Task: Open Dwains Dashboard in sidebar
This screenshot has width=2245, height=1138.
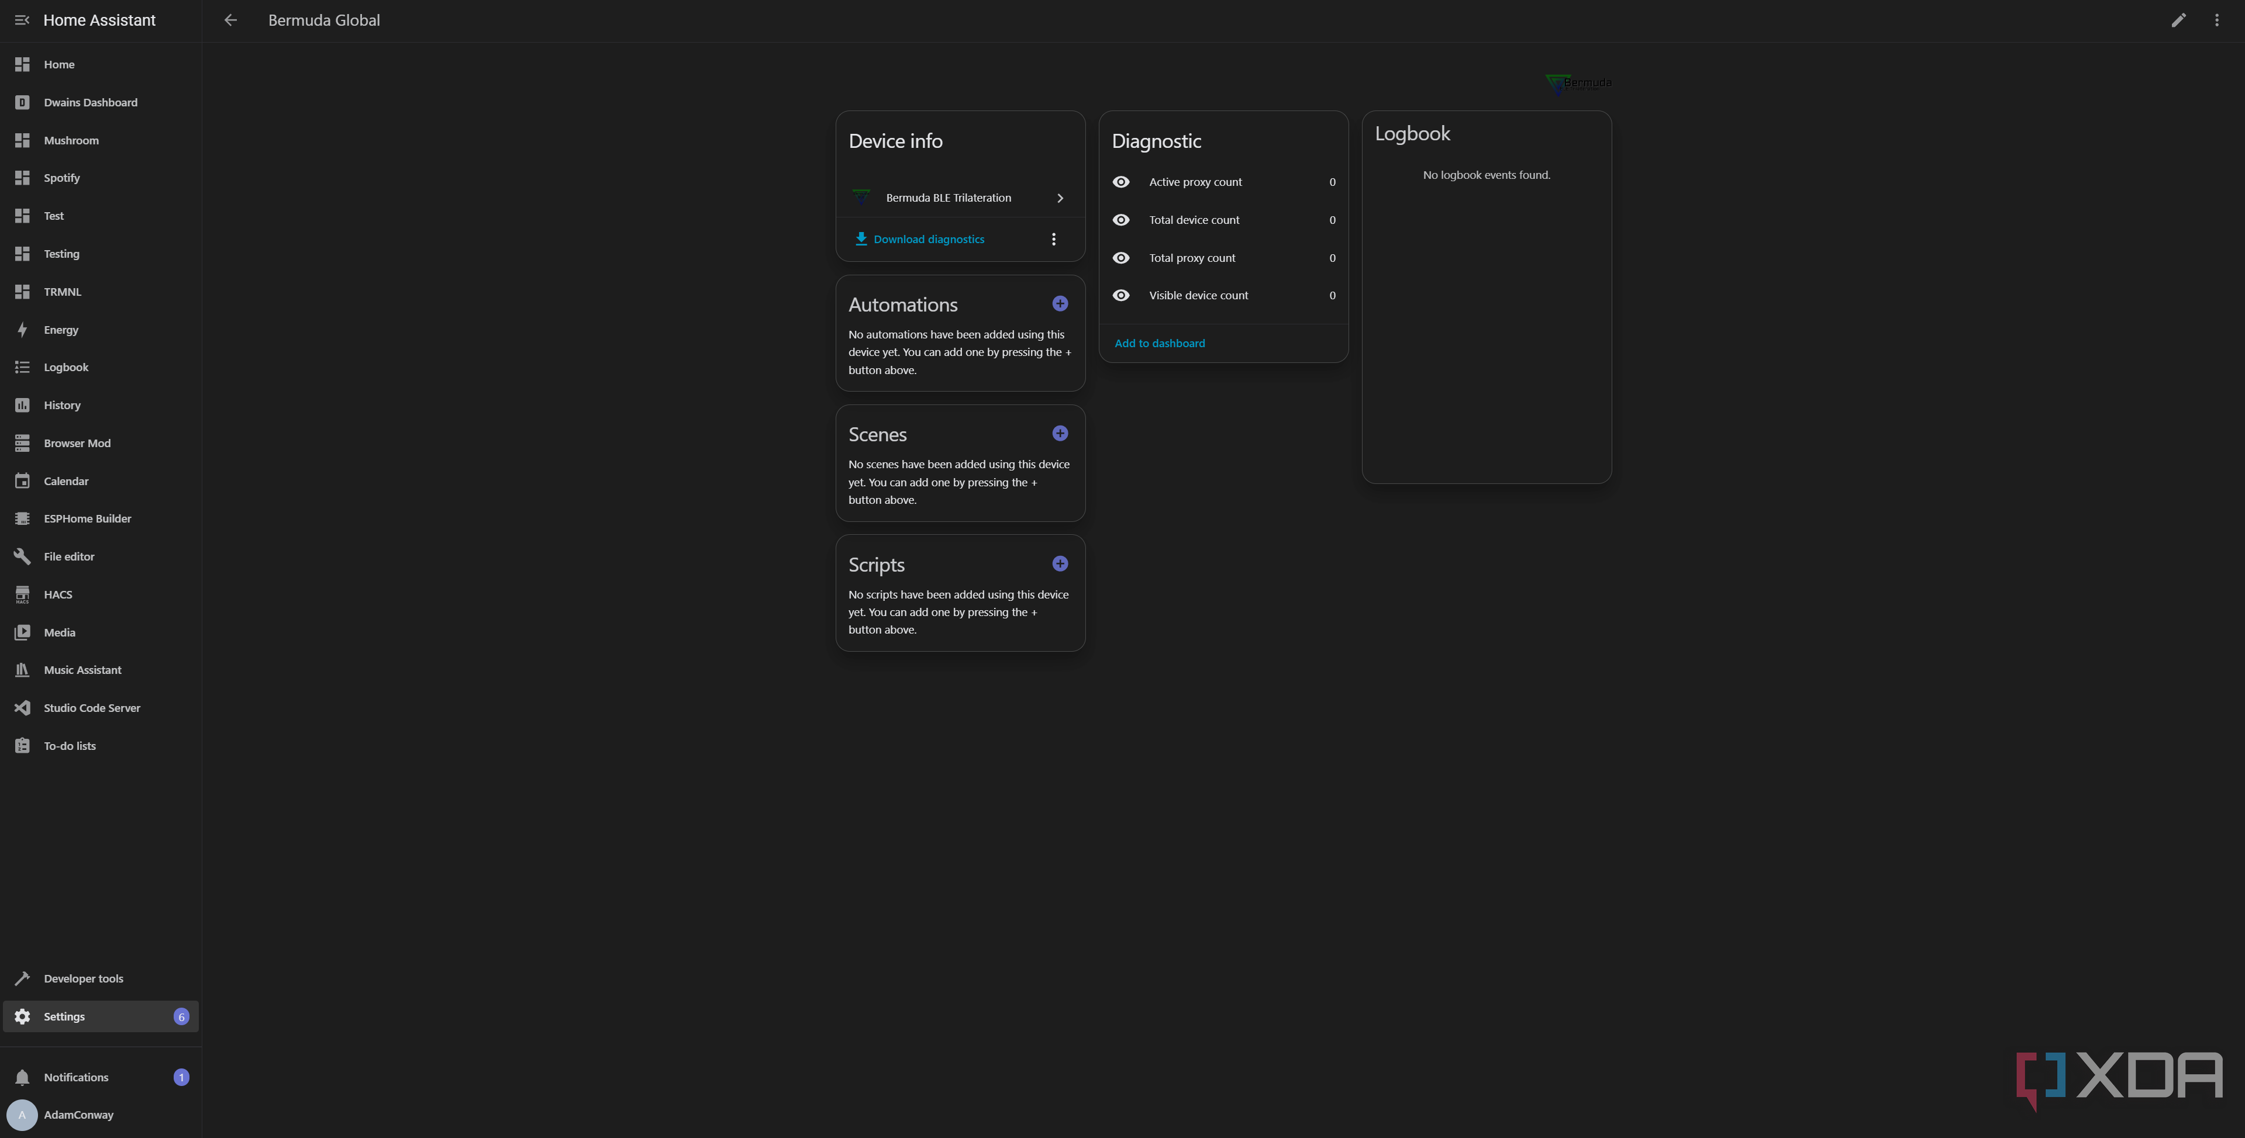Action: coord(101,102)
